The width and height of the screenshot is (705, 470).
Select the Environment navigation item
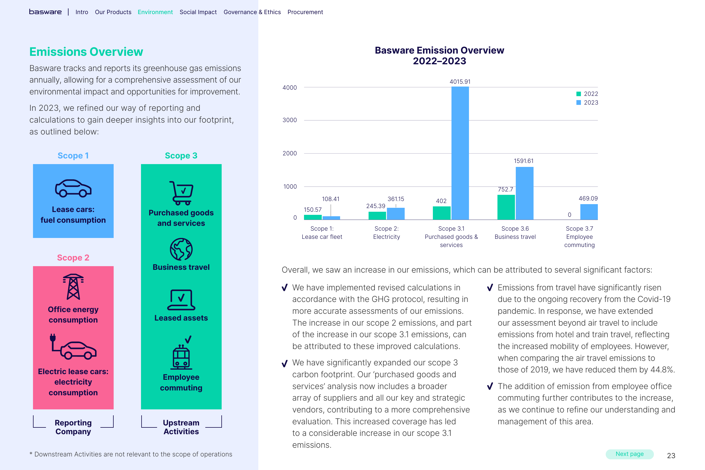155,12
